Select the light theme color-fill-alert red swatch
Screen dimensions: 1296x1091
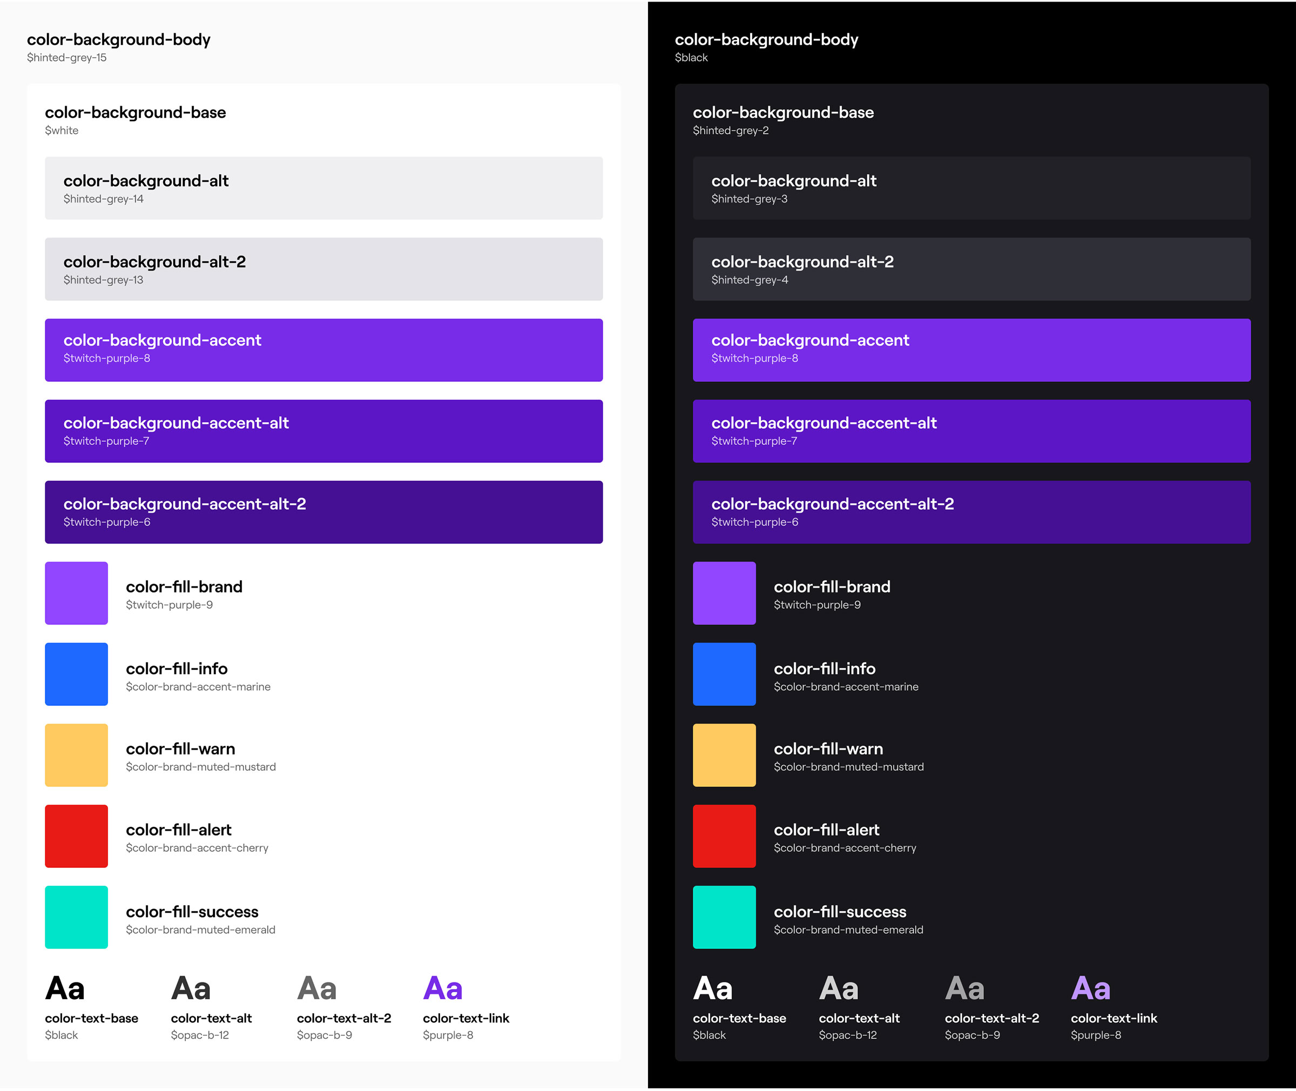(76, 836)
